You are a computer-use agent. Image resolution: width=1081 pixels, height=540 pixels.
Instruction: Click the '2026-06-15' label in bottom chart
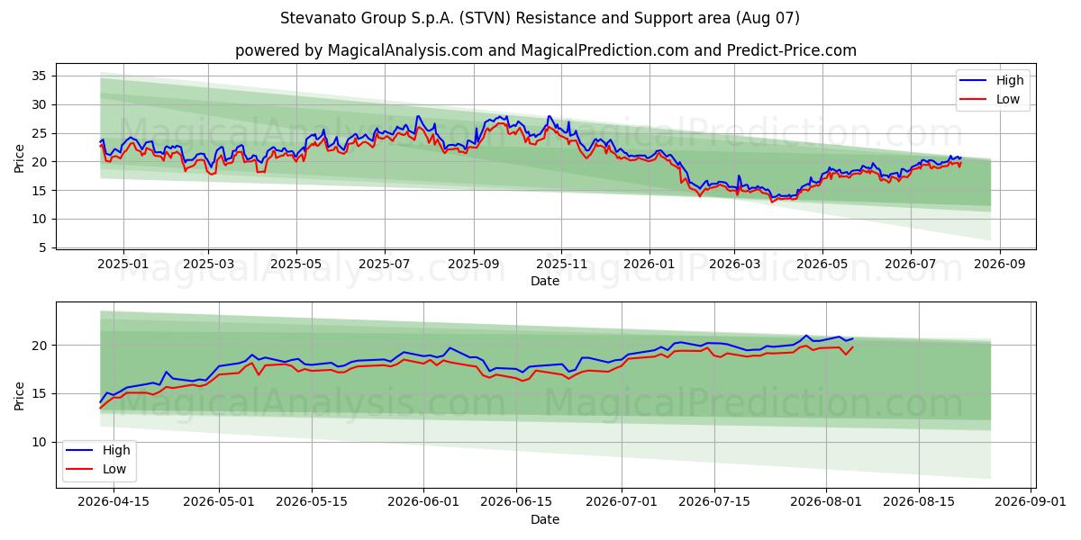(x=517, y=501)
